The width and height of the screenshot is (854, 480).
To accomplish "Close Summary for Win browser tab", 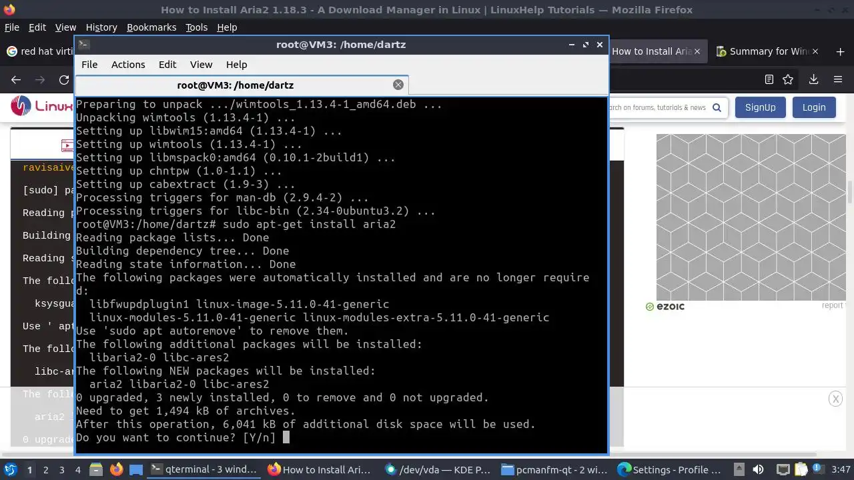I will pos(815,51).
